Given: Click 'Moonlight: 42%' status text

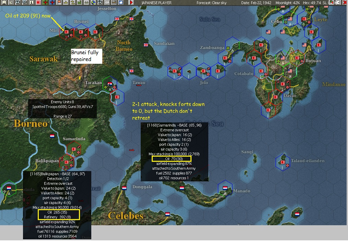Looking at the screenshot, I should click(287, 3).
